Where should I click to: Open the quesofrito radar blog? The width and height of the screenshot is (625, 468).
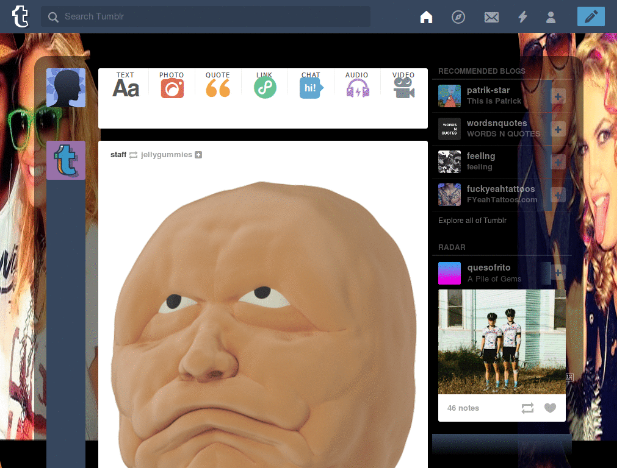point(489,268)
